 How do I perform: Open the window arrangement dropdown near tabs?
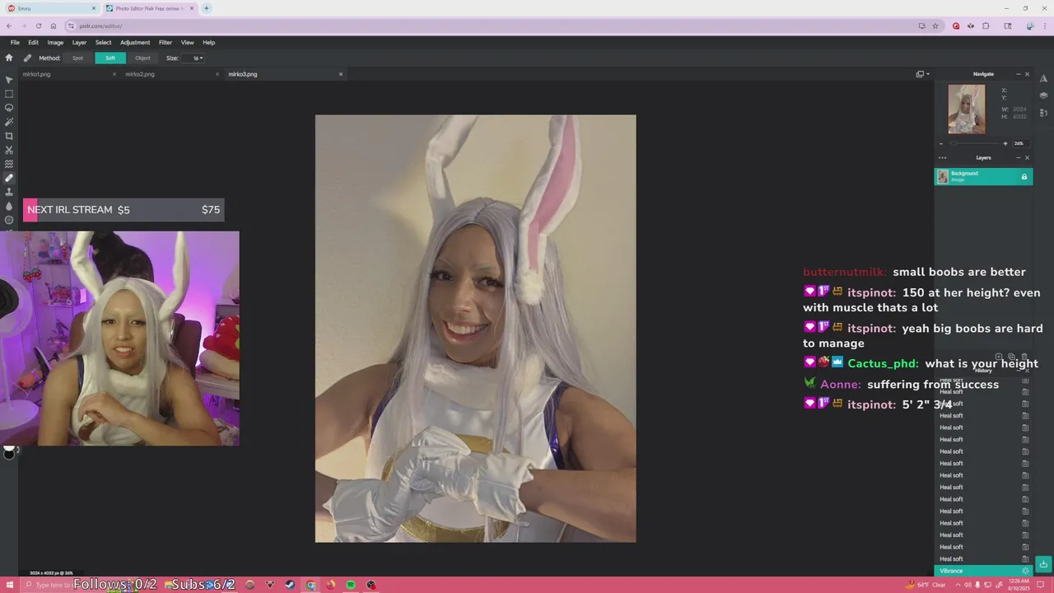922,74
